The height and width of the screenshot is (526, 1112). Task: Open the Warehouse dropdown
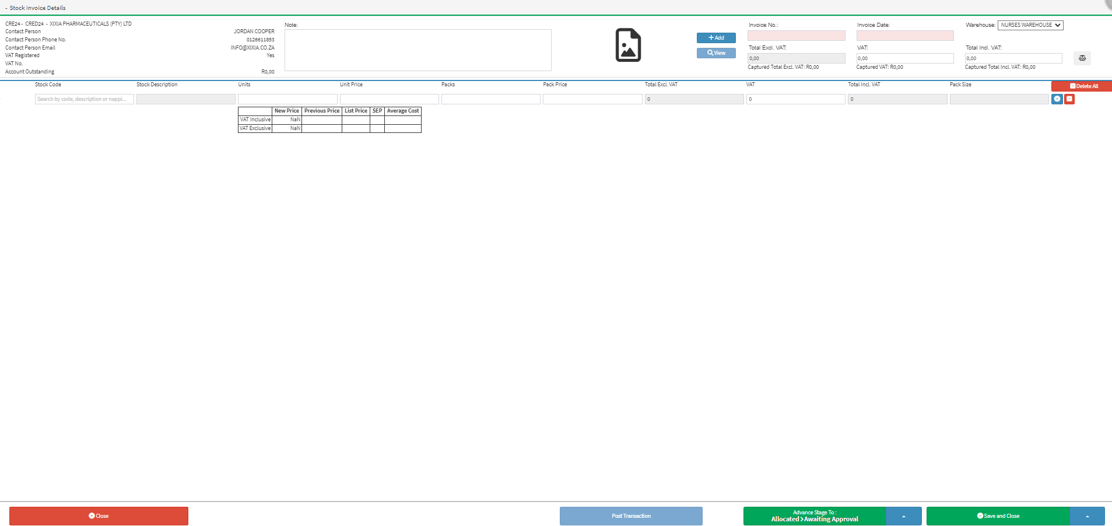click(1030, 25)
